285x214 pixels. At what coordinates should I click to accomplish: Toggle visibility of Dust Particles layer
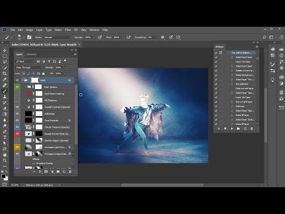(17, 121)
